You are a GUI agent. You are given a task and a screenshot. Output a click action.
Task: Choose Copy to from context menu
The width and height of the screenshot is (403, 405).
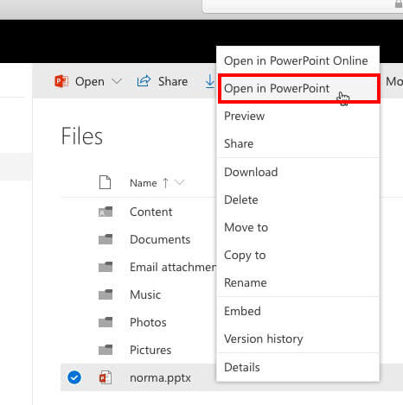coord(297,255)
